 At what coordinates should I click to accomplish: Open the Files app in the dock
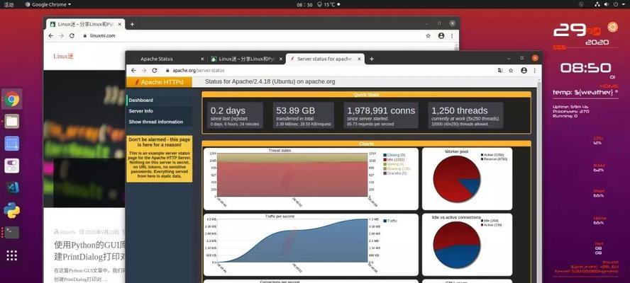[11, 121]
